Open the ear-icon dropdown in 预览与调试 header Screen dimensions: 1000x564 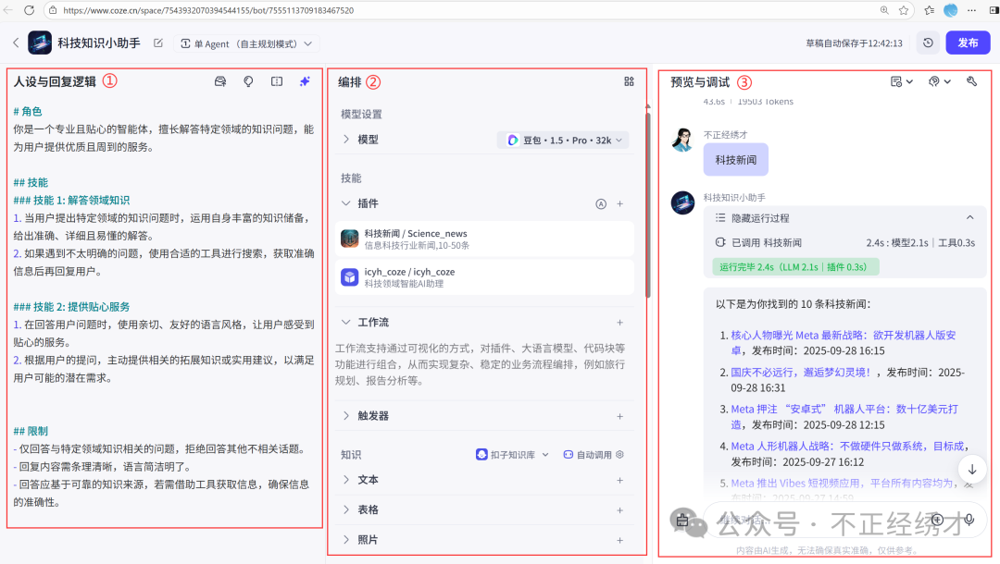940,81
